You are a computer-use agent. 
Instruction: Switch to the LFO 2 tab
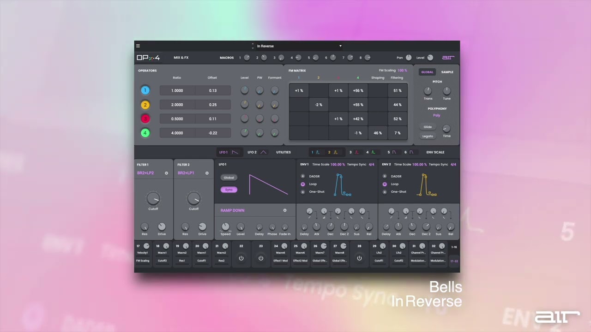[x=257, y=152]
